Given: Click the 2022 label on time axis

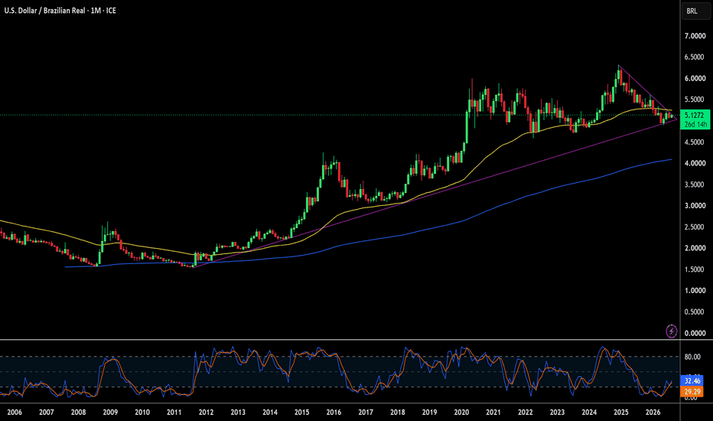Looking at the screenshot, I should [x=526, y=413].
